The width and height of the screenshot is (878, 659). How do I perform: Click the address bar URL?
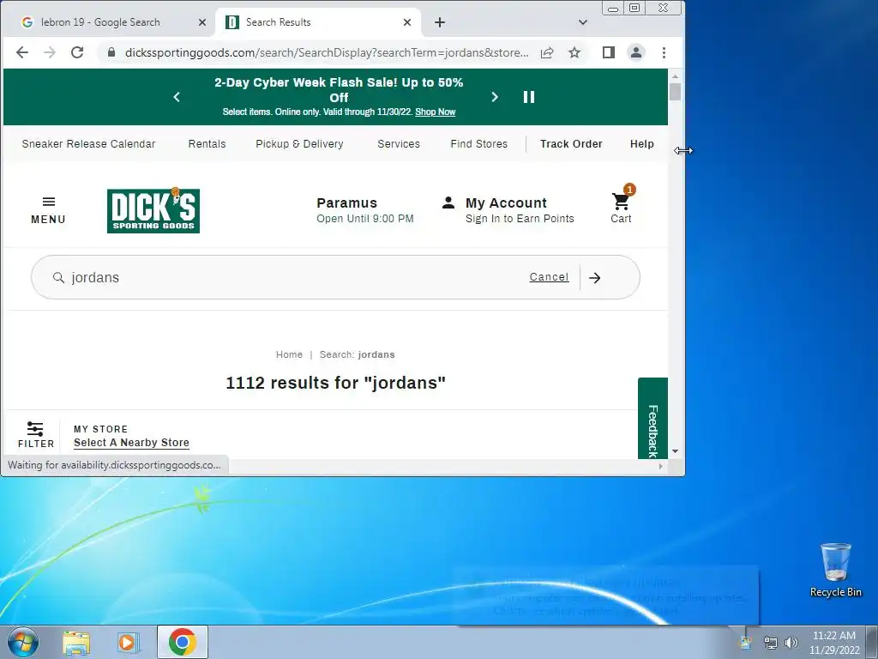(327, 52)
